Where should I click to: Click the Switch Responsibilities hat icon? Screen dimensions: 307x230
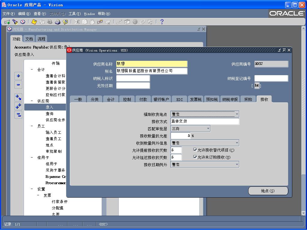click(x=50, y=22)
